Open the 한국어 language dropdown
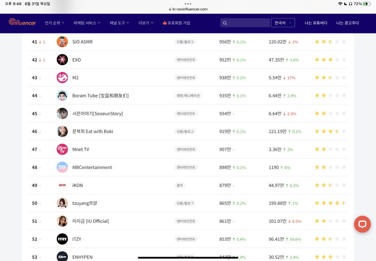 (x=283, y=23)
